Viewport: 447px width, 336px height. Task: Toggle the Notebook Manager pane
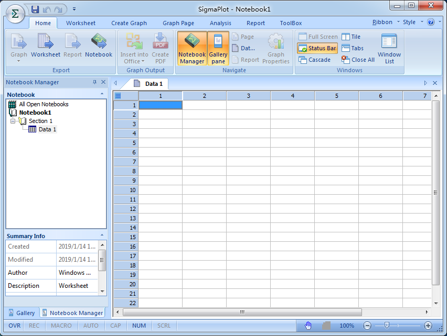[192, 47]
